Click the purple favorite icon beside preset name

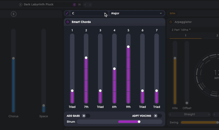click(74, 4)
